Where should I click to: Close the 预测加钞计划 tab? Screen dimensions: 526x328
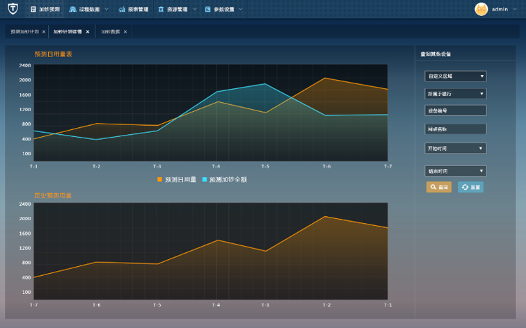click(44, 32)
